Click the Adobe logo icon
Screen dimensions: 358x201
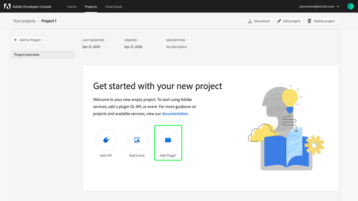(7, 7)
